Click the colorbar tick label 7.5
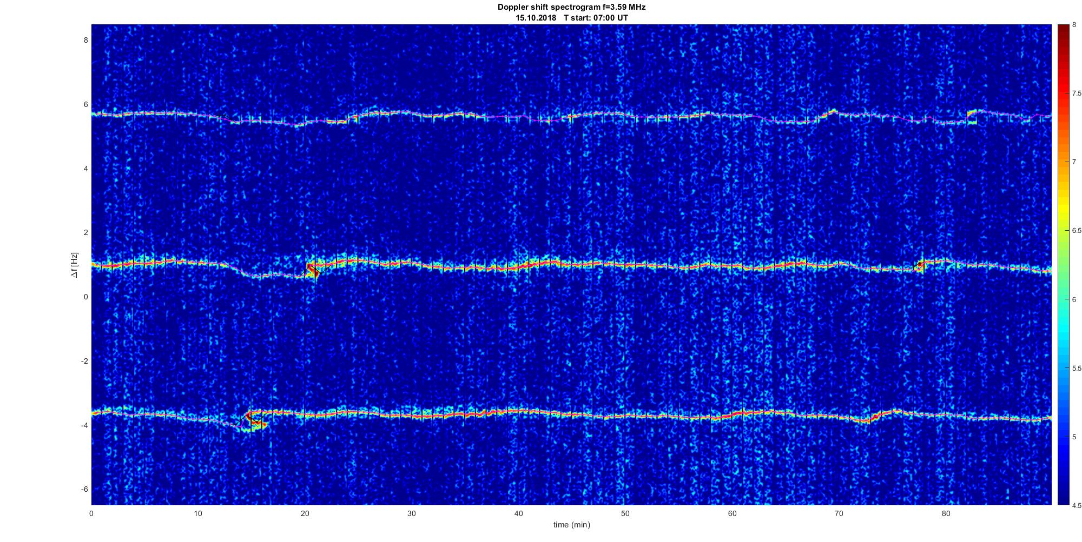Screen dimensions: 1082x542 (x=1077, y=93)
